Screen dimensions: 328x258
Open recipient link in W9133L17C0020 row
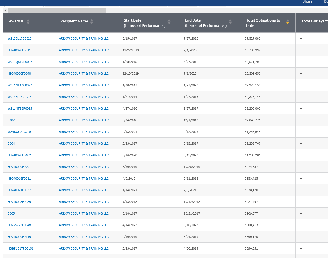click(84, 38)
